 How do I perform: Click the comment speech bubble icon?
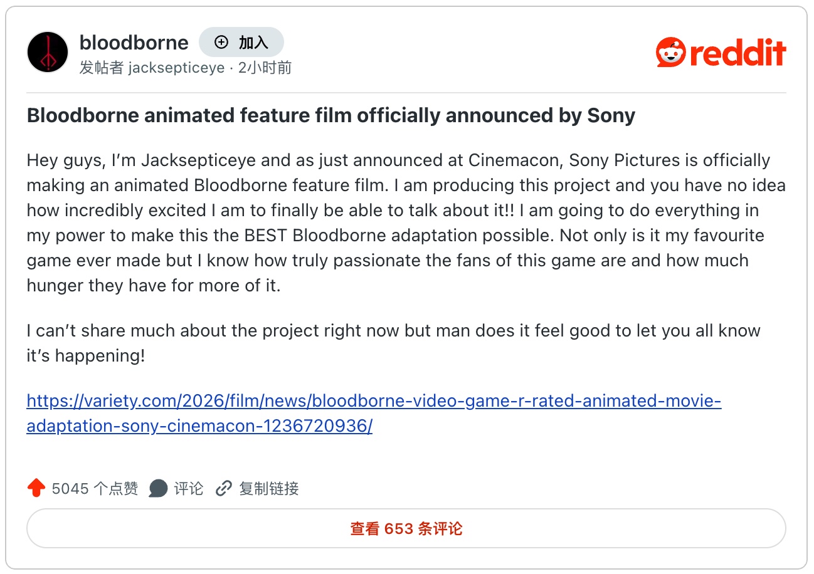coord(158,489)
